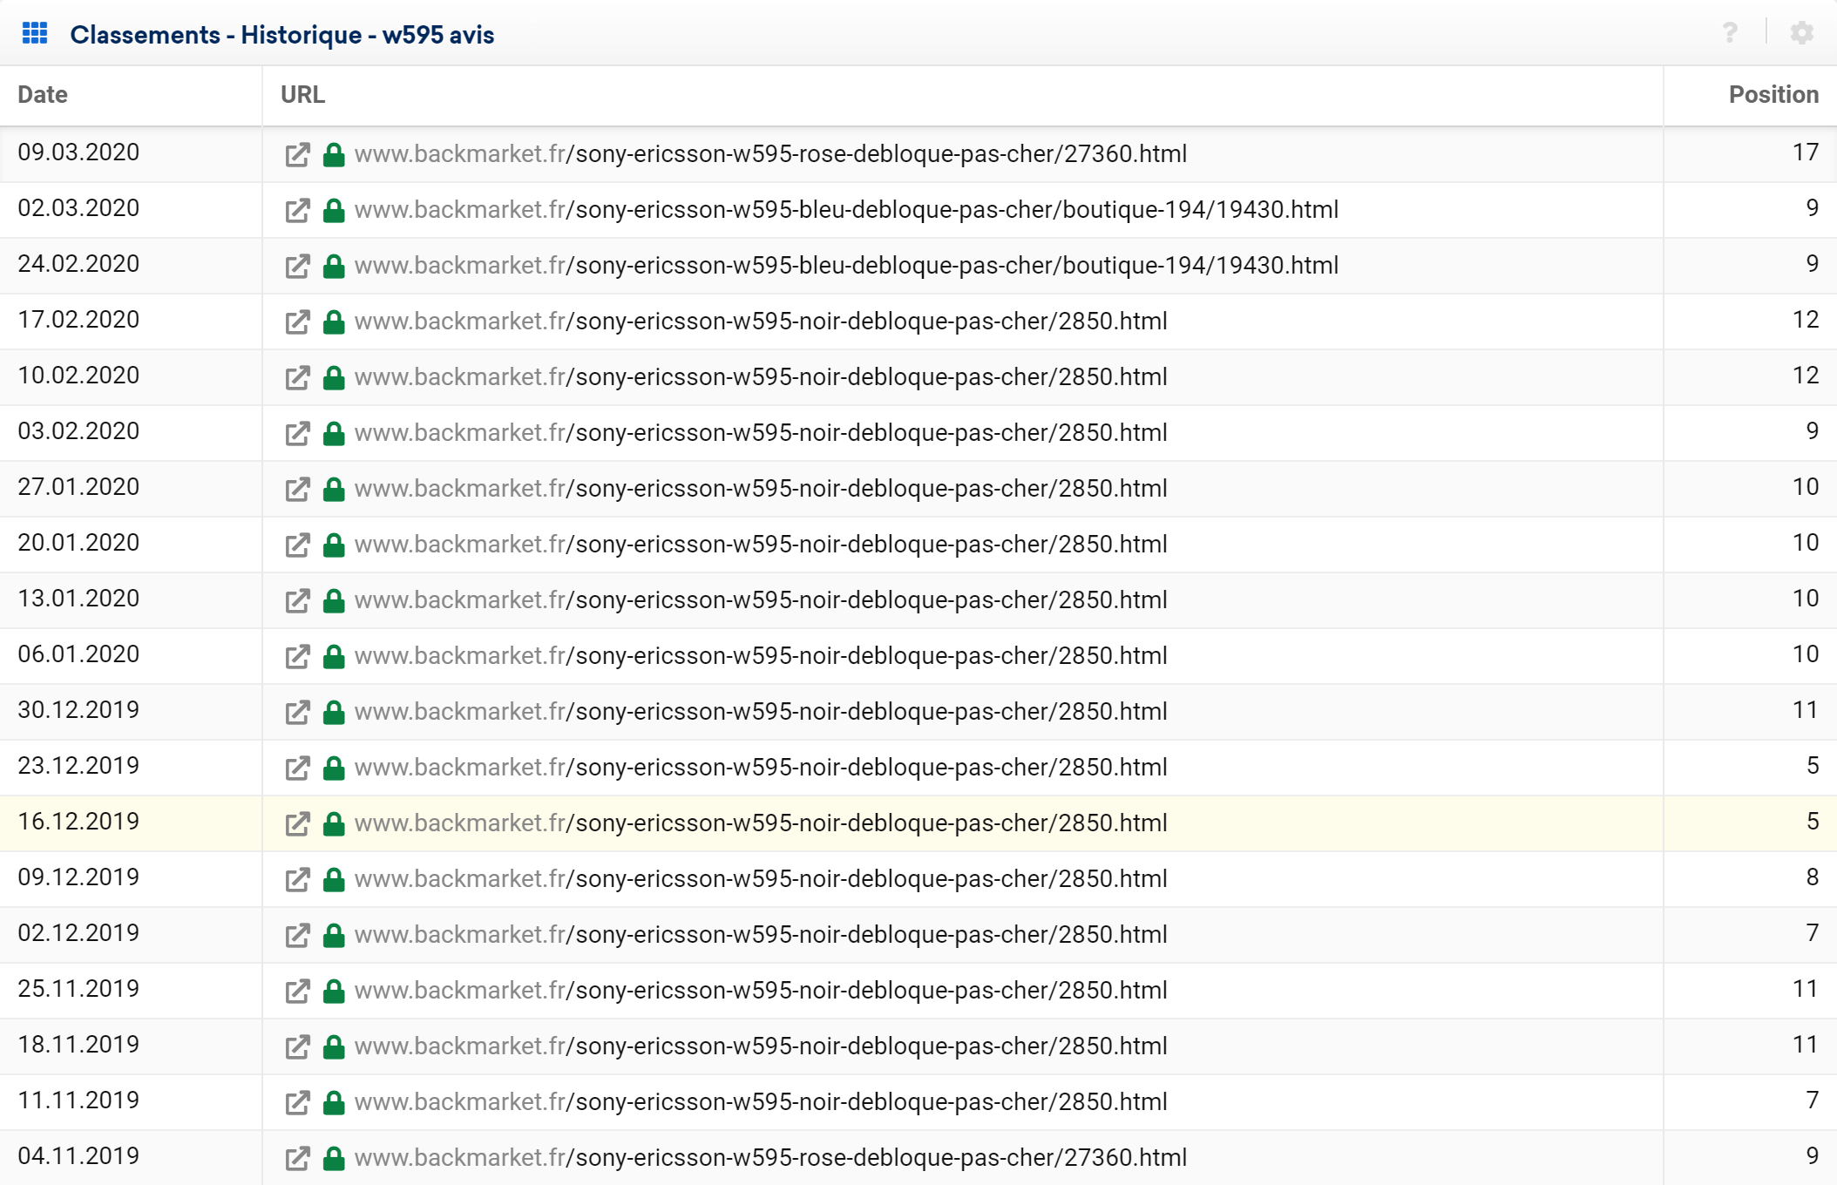The image size is (1837, 1185).
Task: Click the title Classements - Historique - w595 avis
Action: pyautogui.click(x=282, y=35)
